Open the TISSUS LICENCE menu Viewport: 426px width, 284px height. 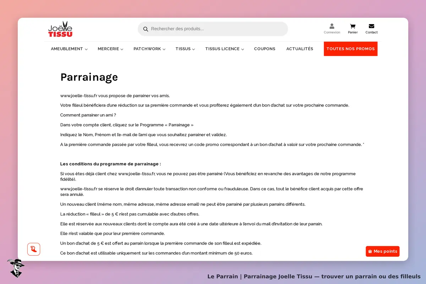point(222,49)
